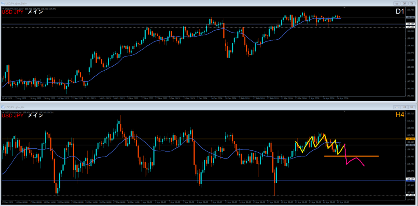Viewport: 418px width, 206px height.
Task: Click the Daily chart window icon
Action: 3,3
